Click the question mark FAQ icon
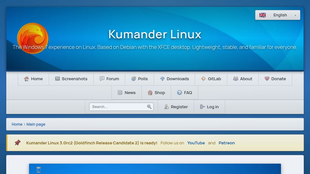The height and width of the screenshot is (174, 310). point(179,92)
